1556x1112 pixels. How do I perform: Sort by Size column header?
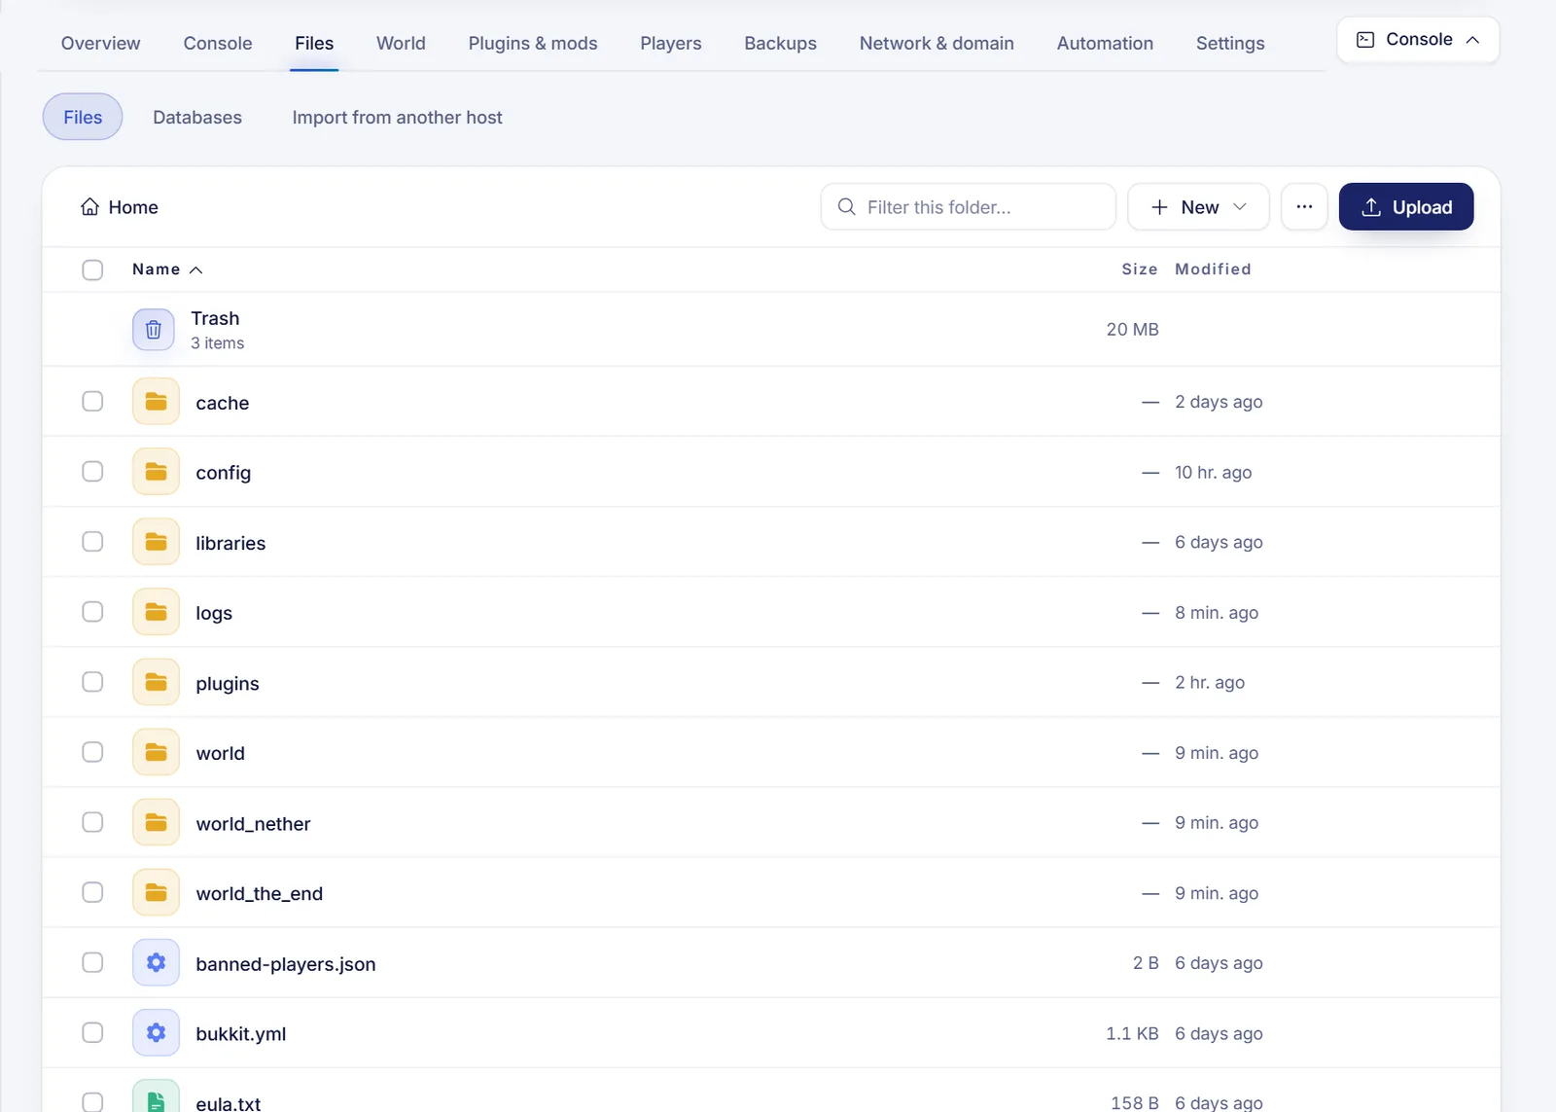pyautogui.click(x=1140, y=269)
